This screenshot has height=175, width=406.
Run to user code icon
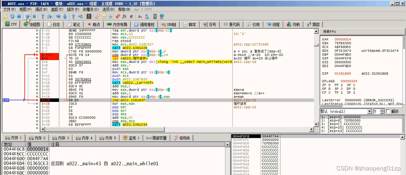click(80, 16)
